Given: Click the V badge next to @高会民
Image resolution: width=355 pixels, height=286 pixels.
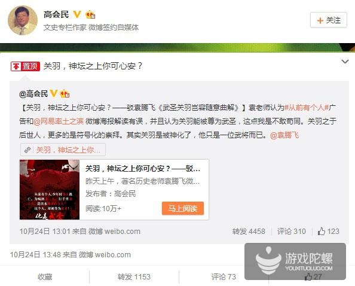Looking at the screenshot, I should 54,93.
